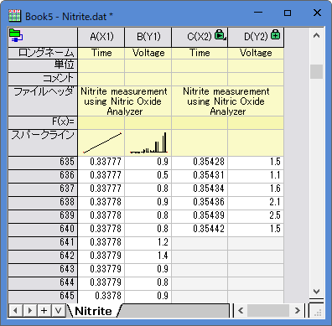This screenshot has height=326, width=332.
Task: Select the 単位 row label
Action: [43, 65]
